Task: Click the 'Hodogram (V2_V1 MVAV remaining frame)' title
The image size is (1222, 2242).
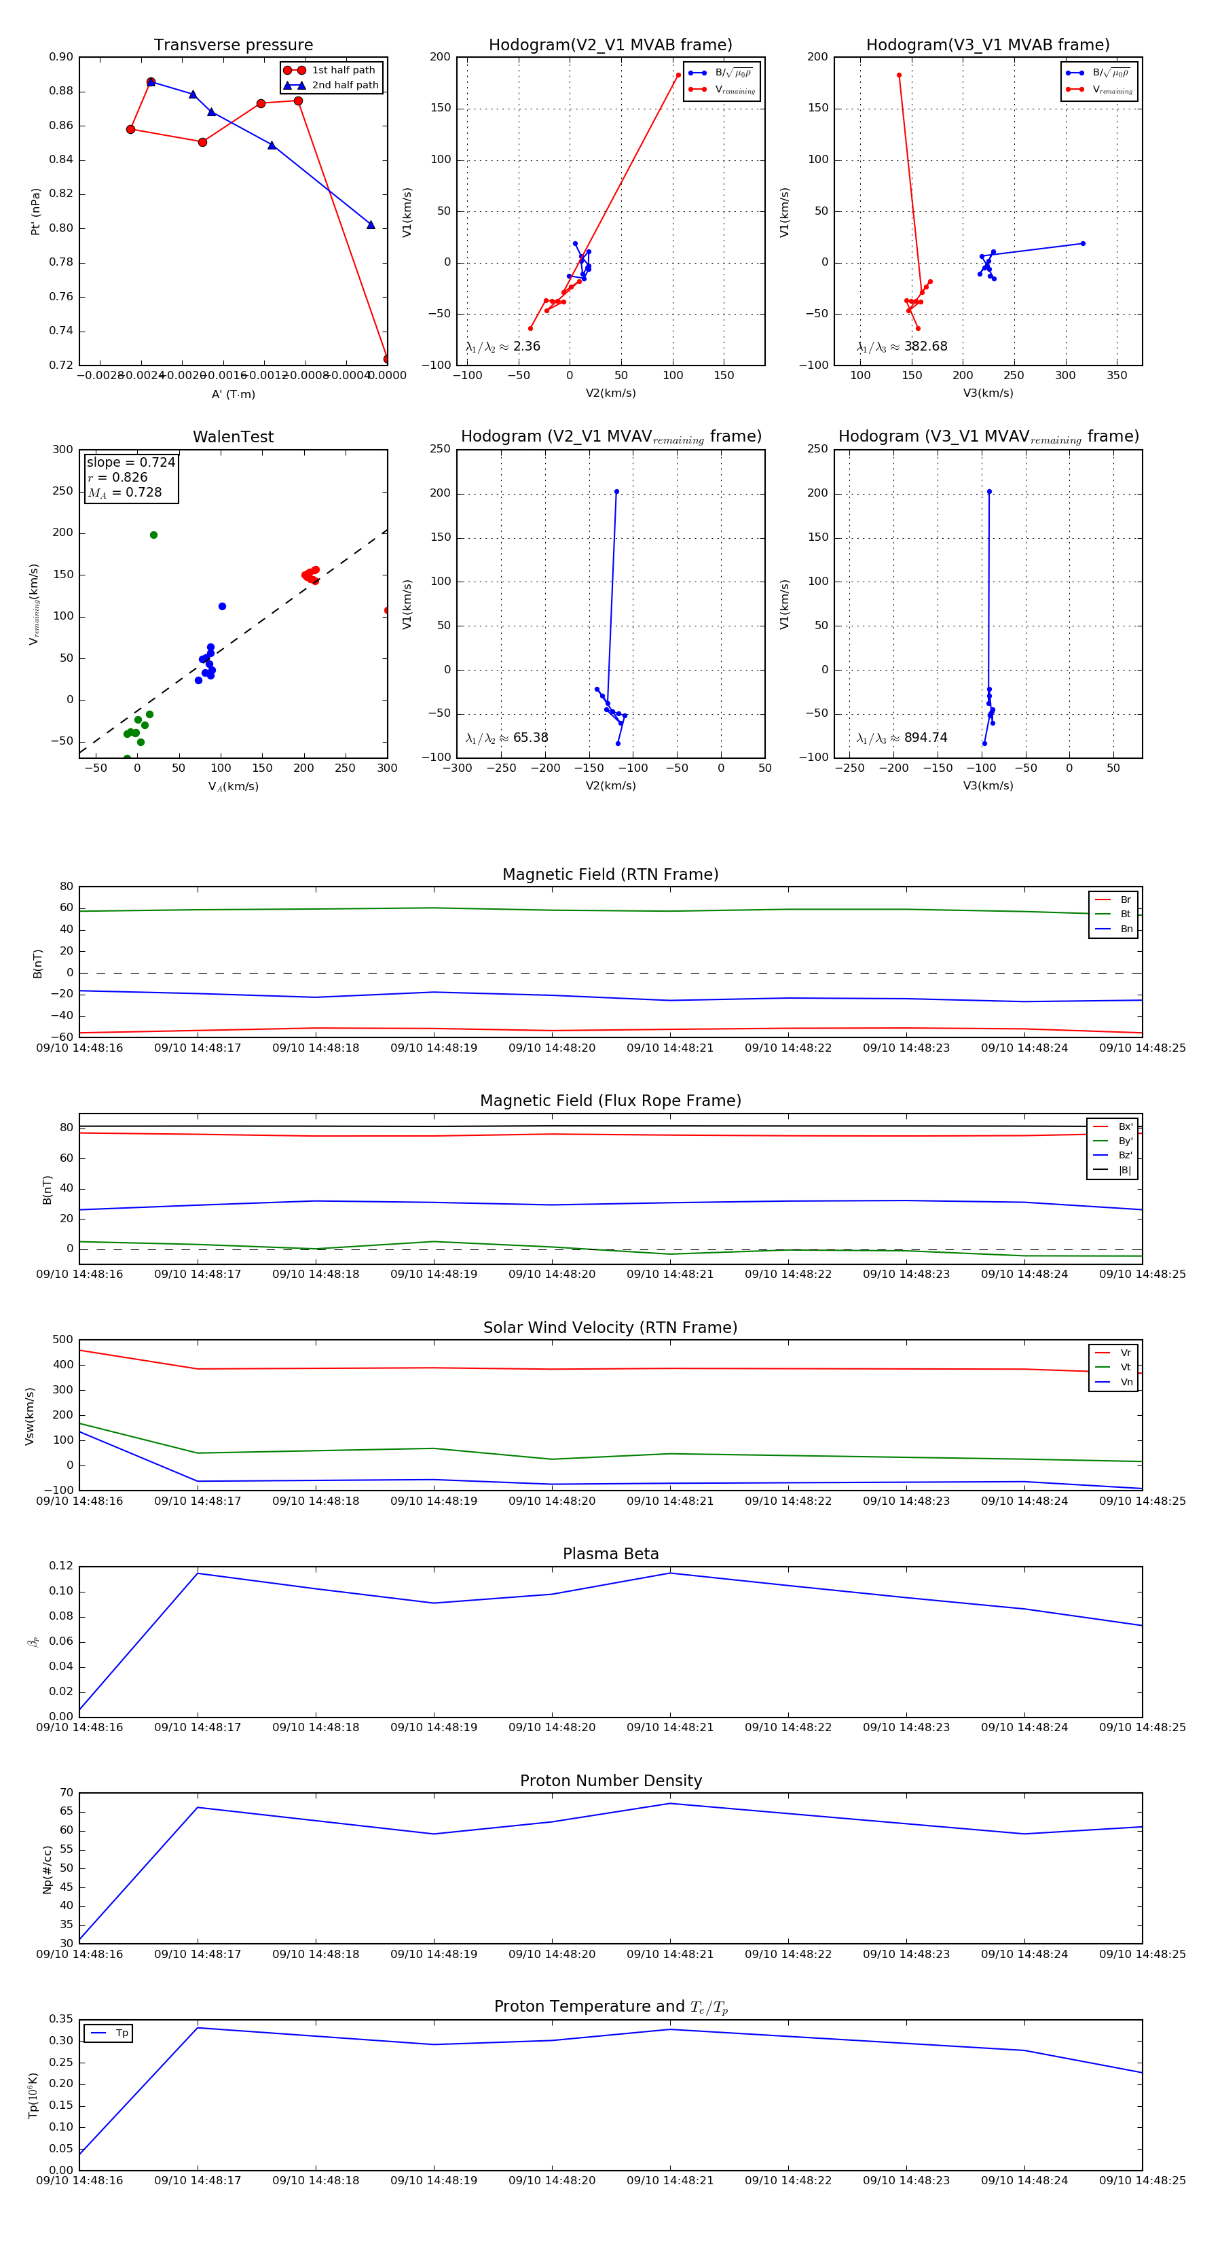Action: coord(610,437)
